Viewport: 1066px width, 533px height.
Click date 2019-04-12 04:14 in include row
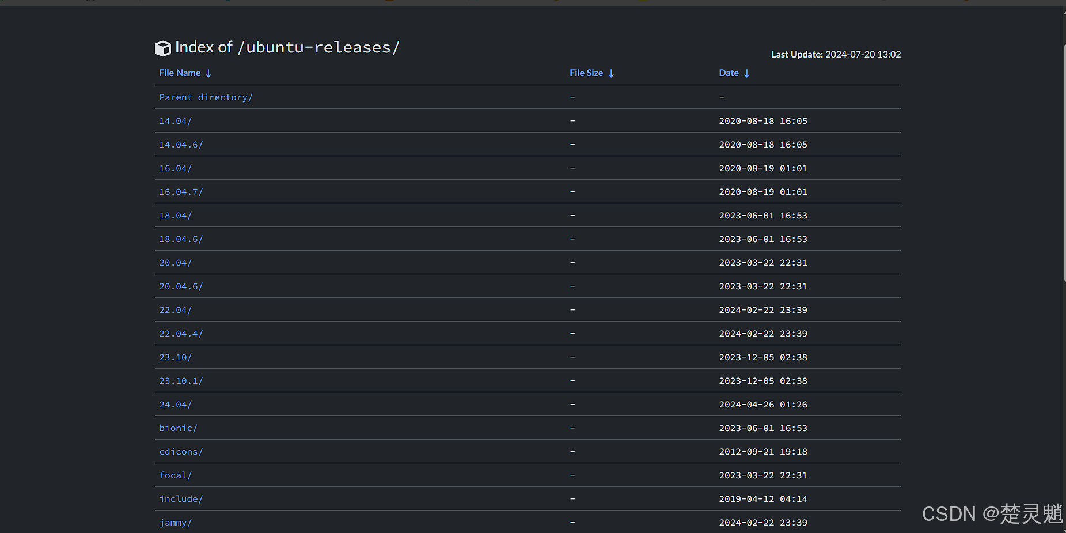click(x=763, y=499)
